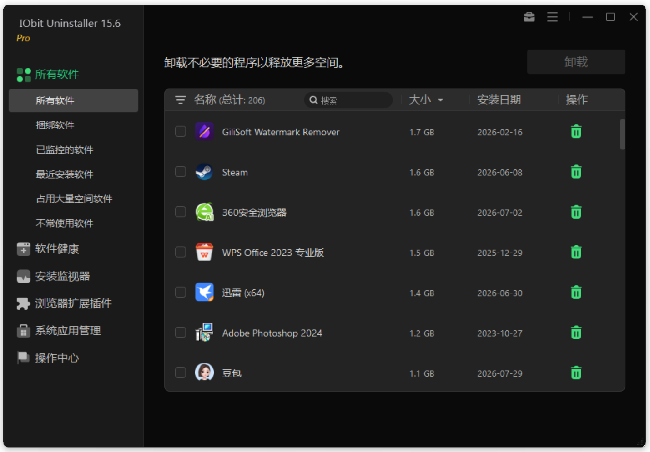Tick the Steam checkbox
Screen dimensions: 650x452
click(x=181, y=171)
